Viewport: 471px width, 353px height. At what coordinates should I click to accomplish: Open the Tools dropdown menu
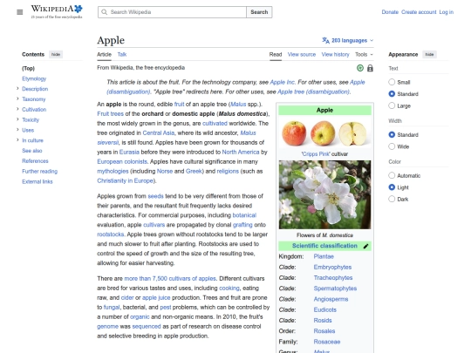[x=364, y=55]
